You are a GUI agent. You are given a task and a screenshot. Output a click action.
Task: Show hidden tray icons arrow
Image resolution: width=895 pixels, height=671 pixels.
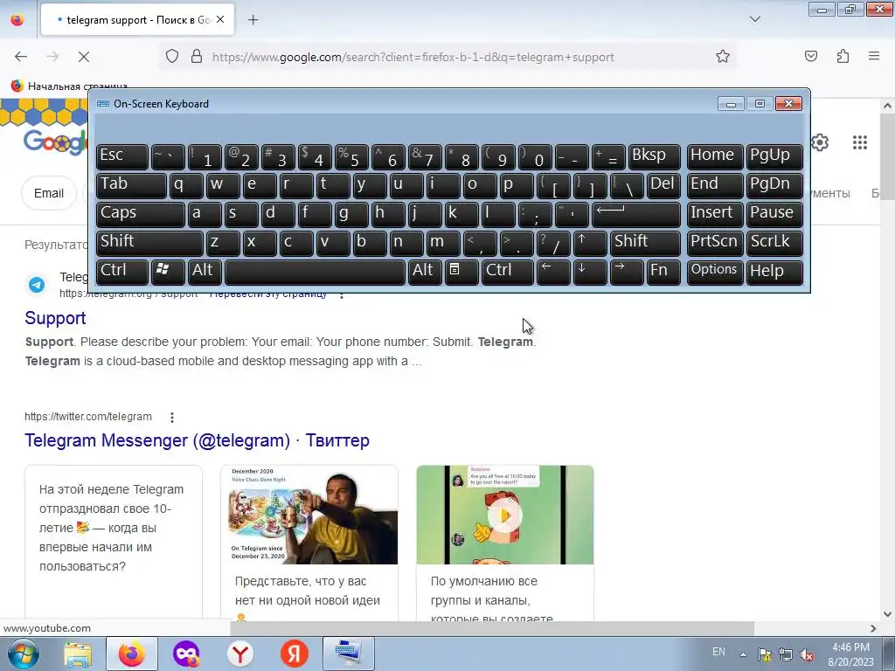click(743, 654)
